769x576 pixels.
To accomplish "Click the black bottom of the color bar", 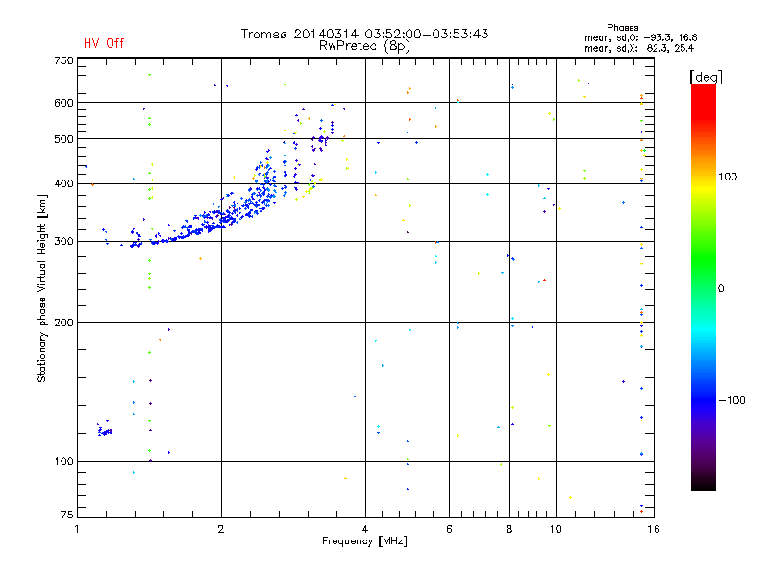I will click(704, 483).
